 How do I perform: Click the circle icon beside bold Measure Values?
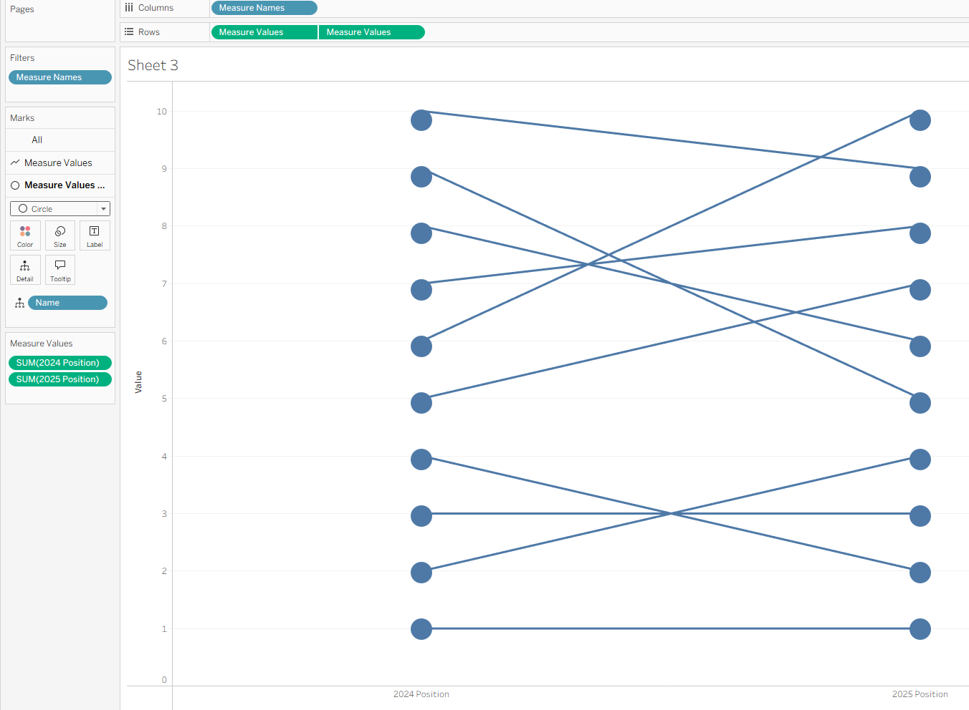tap(15, 185)
